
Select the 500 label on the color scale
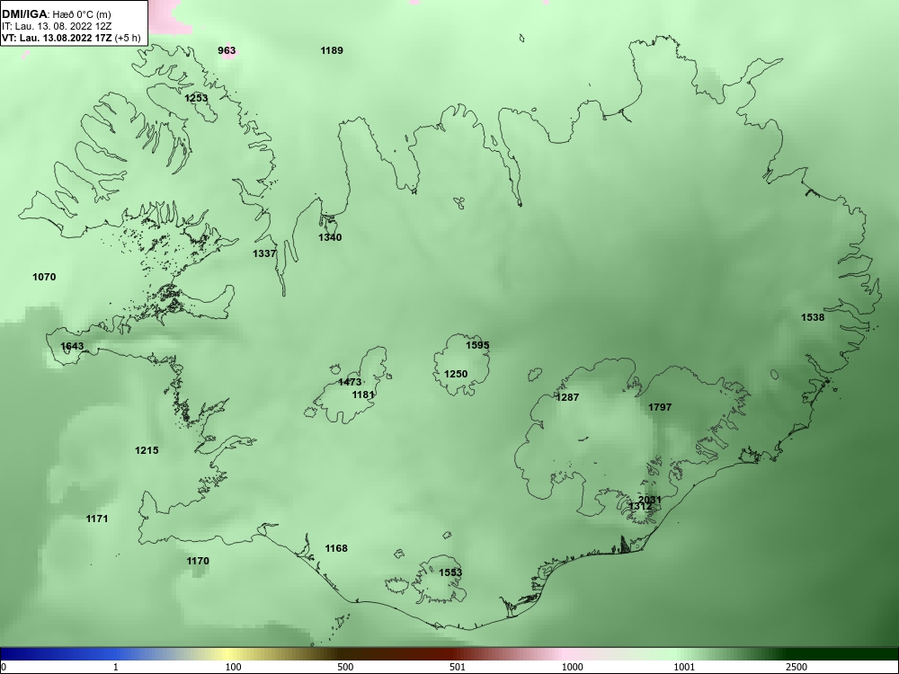pos(345,667)
